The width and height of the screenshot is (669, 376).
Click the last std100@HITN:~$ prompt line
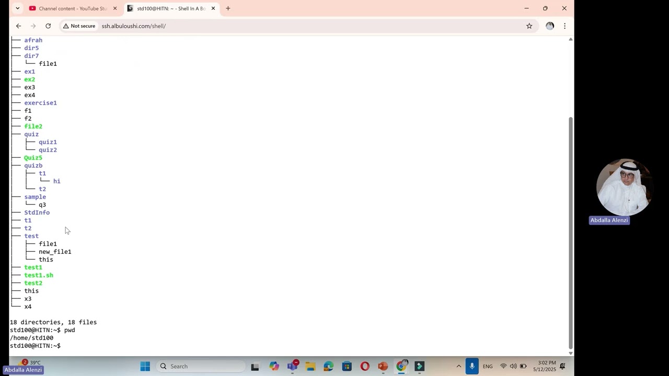(x=35, y=346)
